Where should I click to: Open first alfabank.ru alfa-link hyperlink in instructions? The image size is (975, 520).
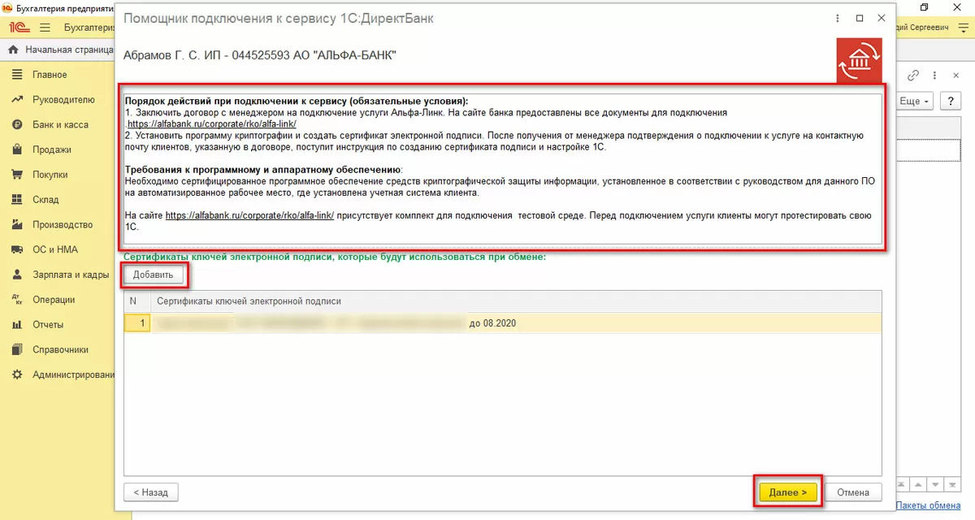click(x=211, y=123)
